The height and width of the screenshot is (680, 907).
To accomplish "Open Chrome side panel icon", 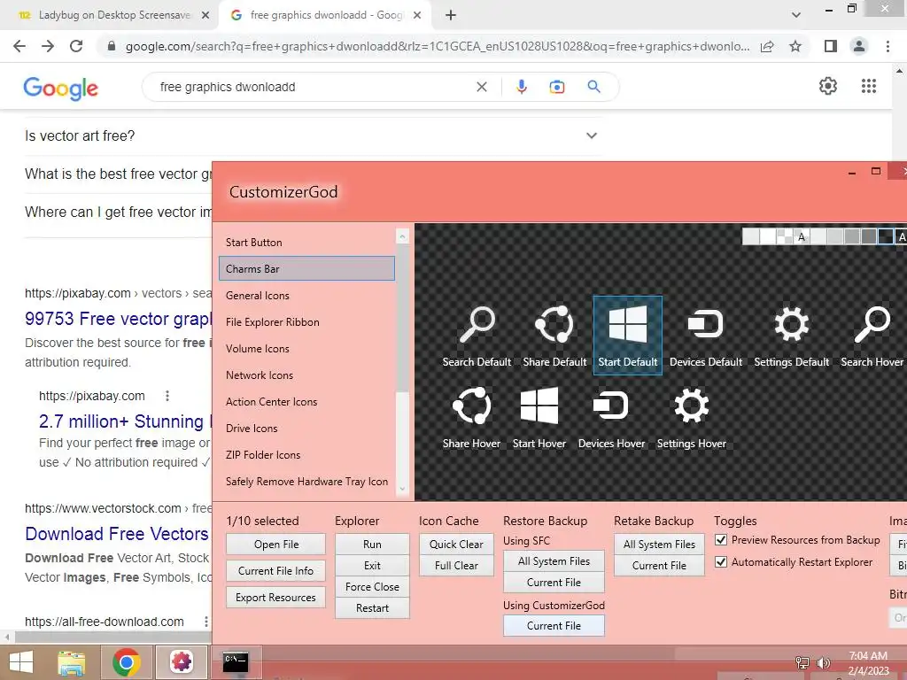I will [x=831, y=46].
